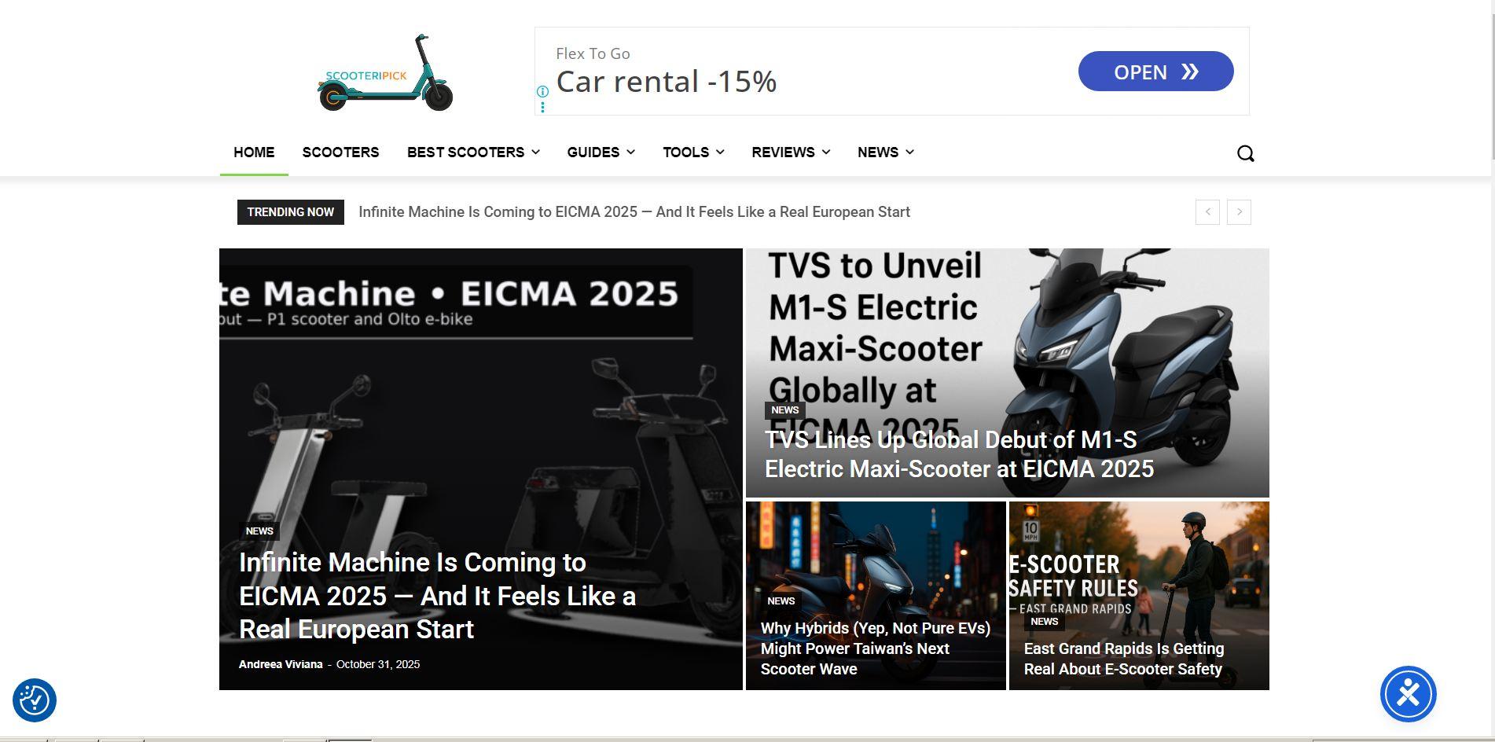Go to the Scooters menu item

click(x=340, y=152)
